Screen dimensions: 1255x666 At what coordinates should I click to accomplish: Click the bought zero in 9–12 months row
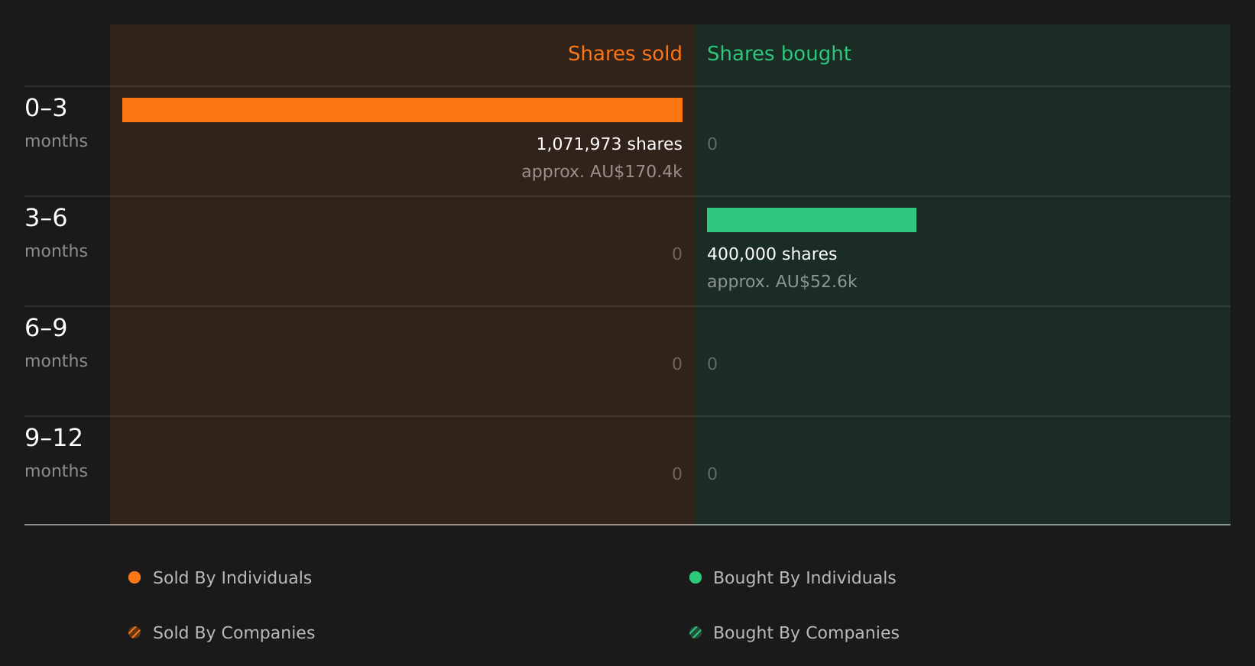tap(712, 474)
